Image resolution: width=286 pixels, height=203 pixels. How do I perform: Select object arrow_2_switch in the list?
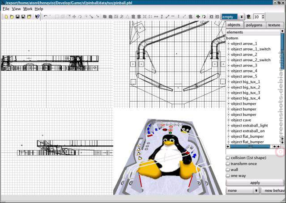tap(251, 60)
